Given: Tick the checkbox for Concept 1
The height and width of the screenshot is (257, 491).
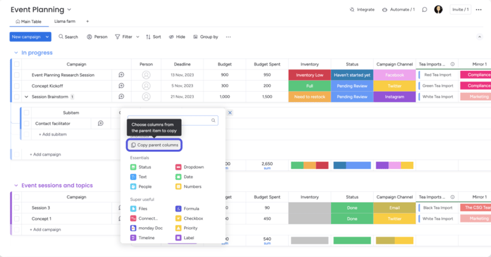Looking at the screenshot, I should (x=17, y=219).
